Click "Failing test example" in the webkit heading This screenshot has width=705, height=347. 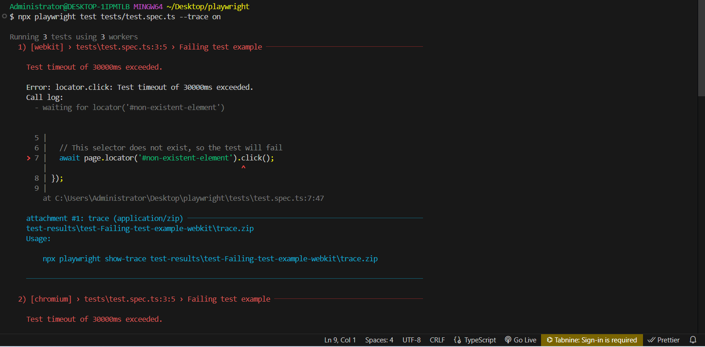(x=220, y=47)
